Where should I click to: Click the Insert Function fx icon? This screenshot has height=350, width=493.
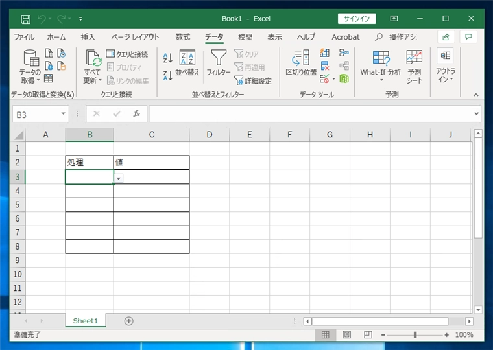(x=136, y=113)
